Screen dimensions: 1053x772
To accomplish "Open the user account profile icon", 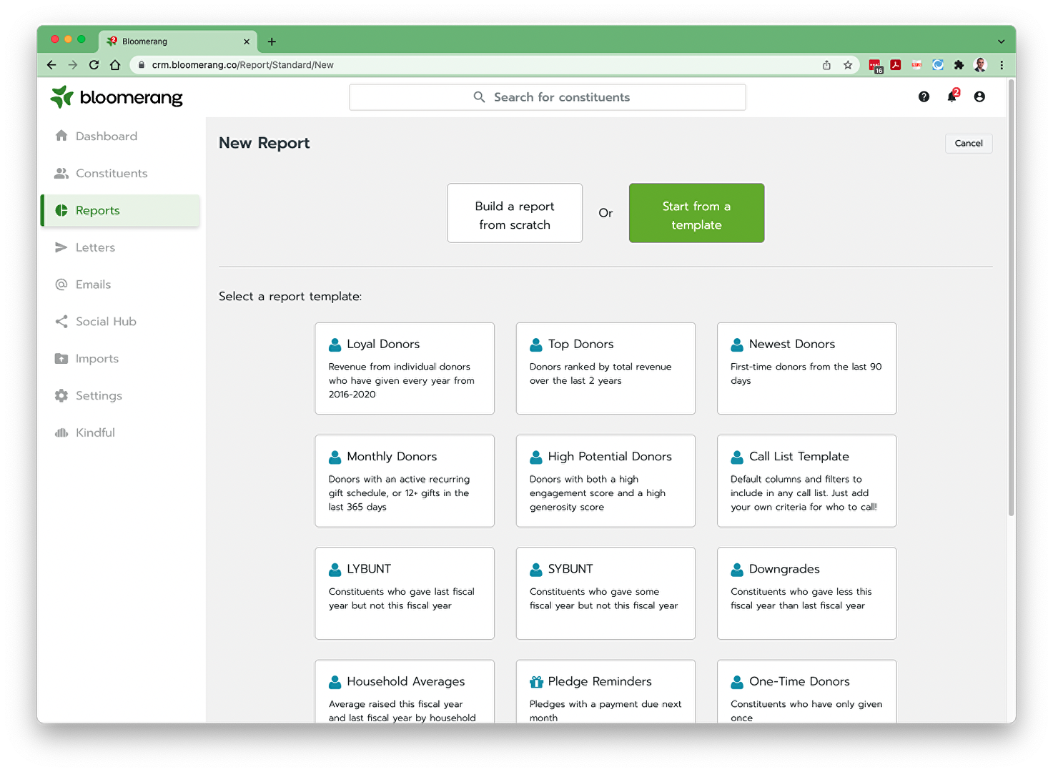I will click(979, 96).
